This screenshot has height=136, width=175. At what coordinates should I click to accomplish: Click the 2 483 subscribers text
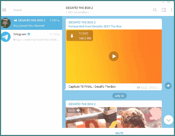[77, 12]
